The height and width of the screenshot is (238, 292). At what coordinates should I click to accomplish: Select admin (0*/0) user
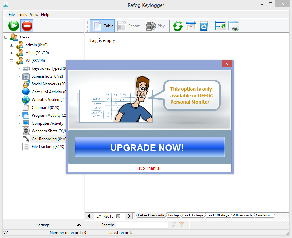[x=37, y=45]
